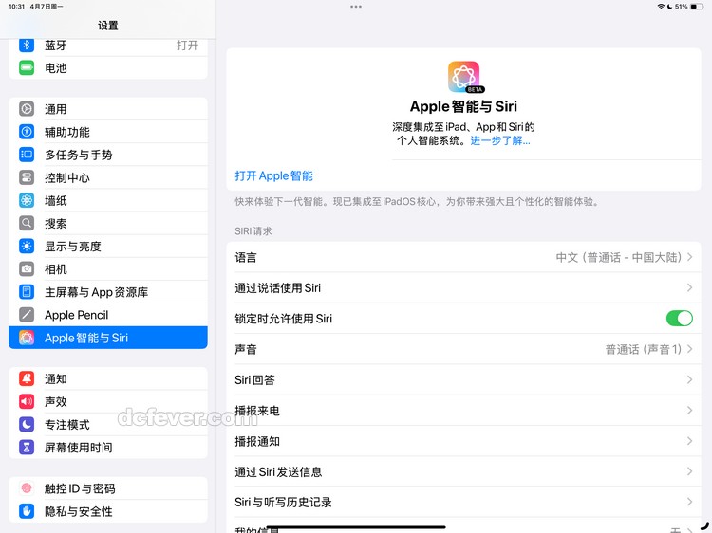712x533 pixels.
Task: Tap the Focus moon icon
Action: (27, 425)
